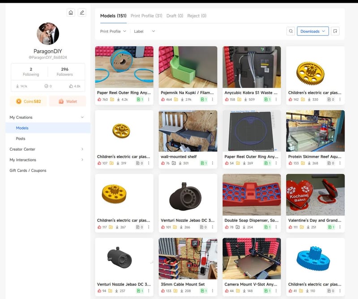Screen dimensions: 358x299
Task: Click the total likes icon in profile stats
Action: [71, 86]
